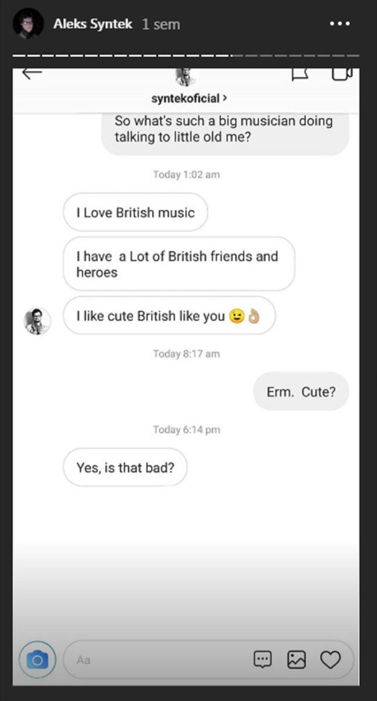Select the "Yes, is that bad?" message bubble
The width and height of the screenshot is (377, 701).
pyautogui.click(x=125, y=467)
